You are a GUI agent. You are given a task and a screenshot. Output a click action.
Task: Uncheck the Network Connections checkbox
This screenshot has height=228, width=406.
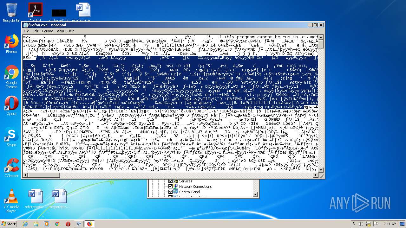pyautogui.click(x=170, y=187)
